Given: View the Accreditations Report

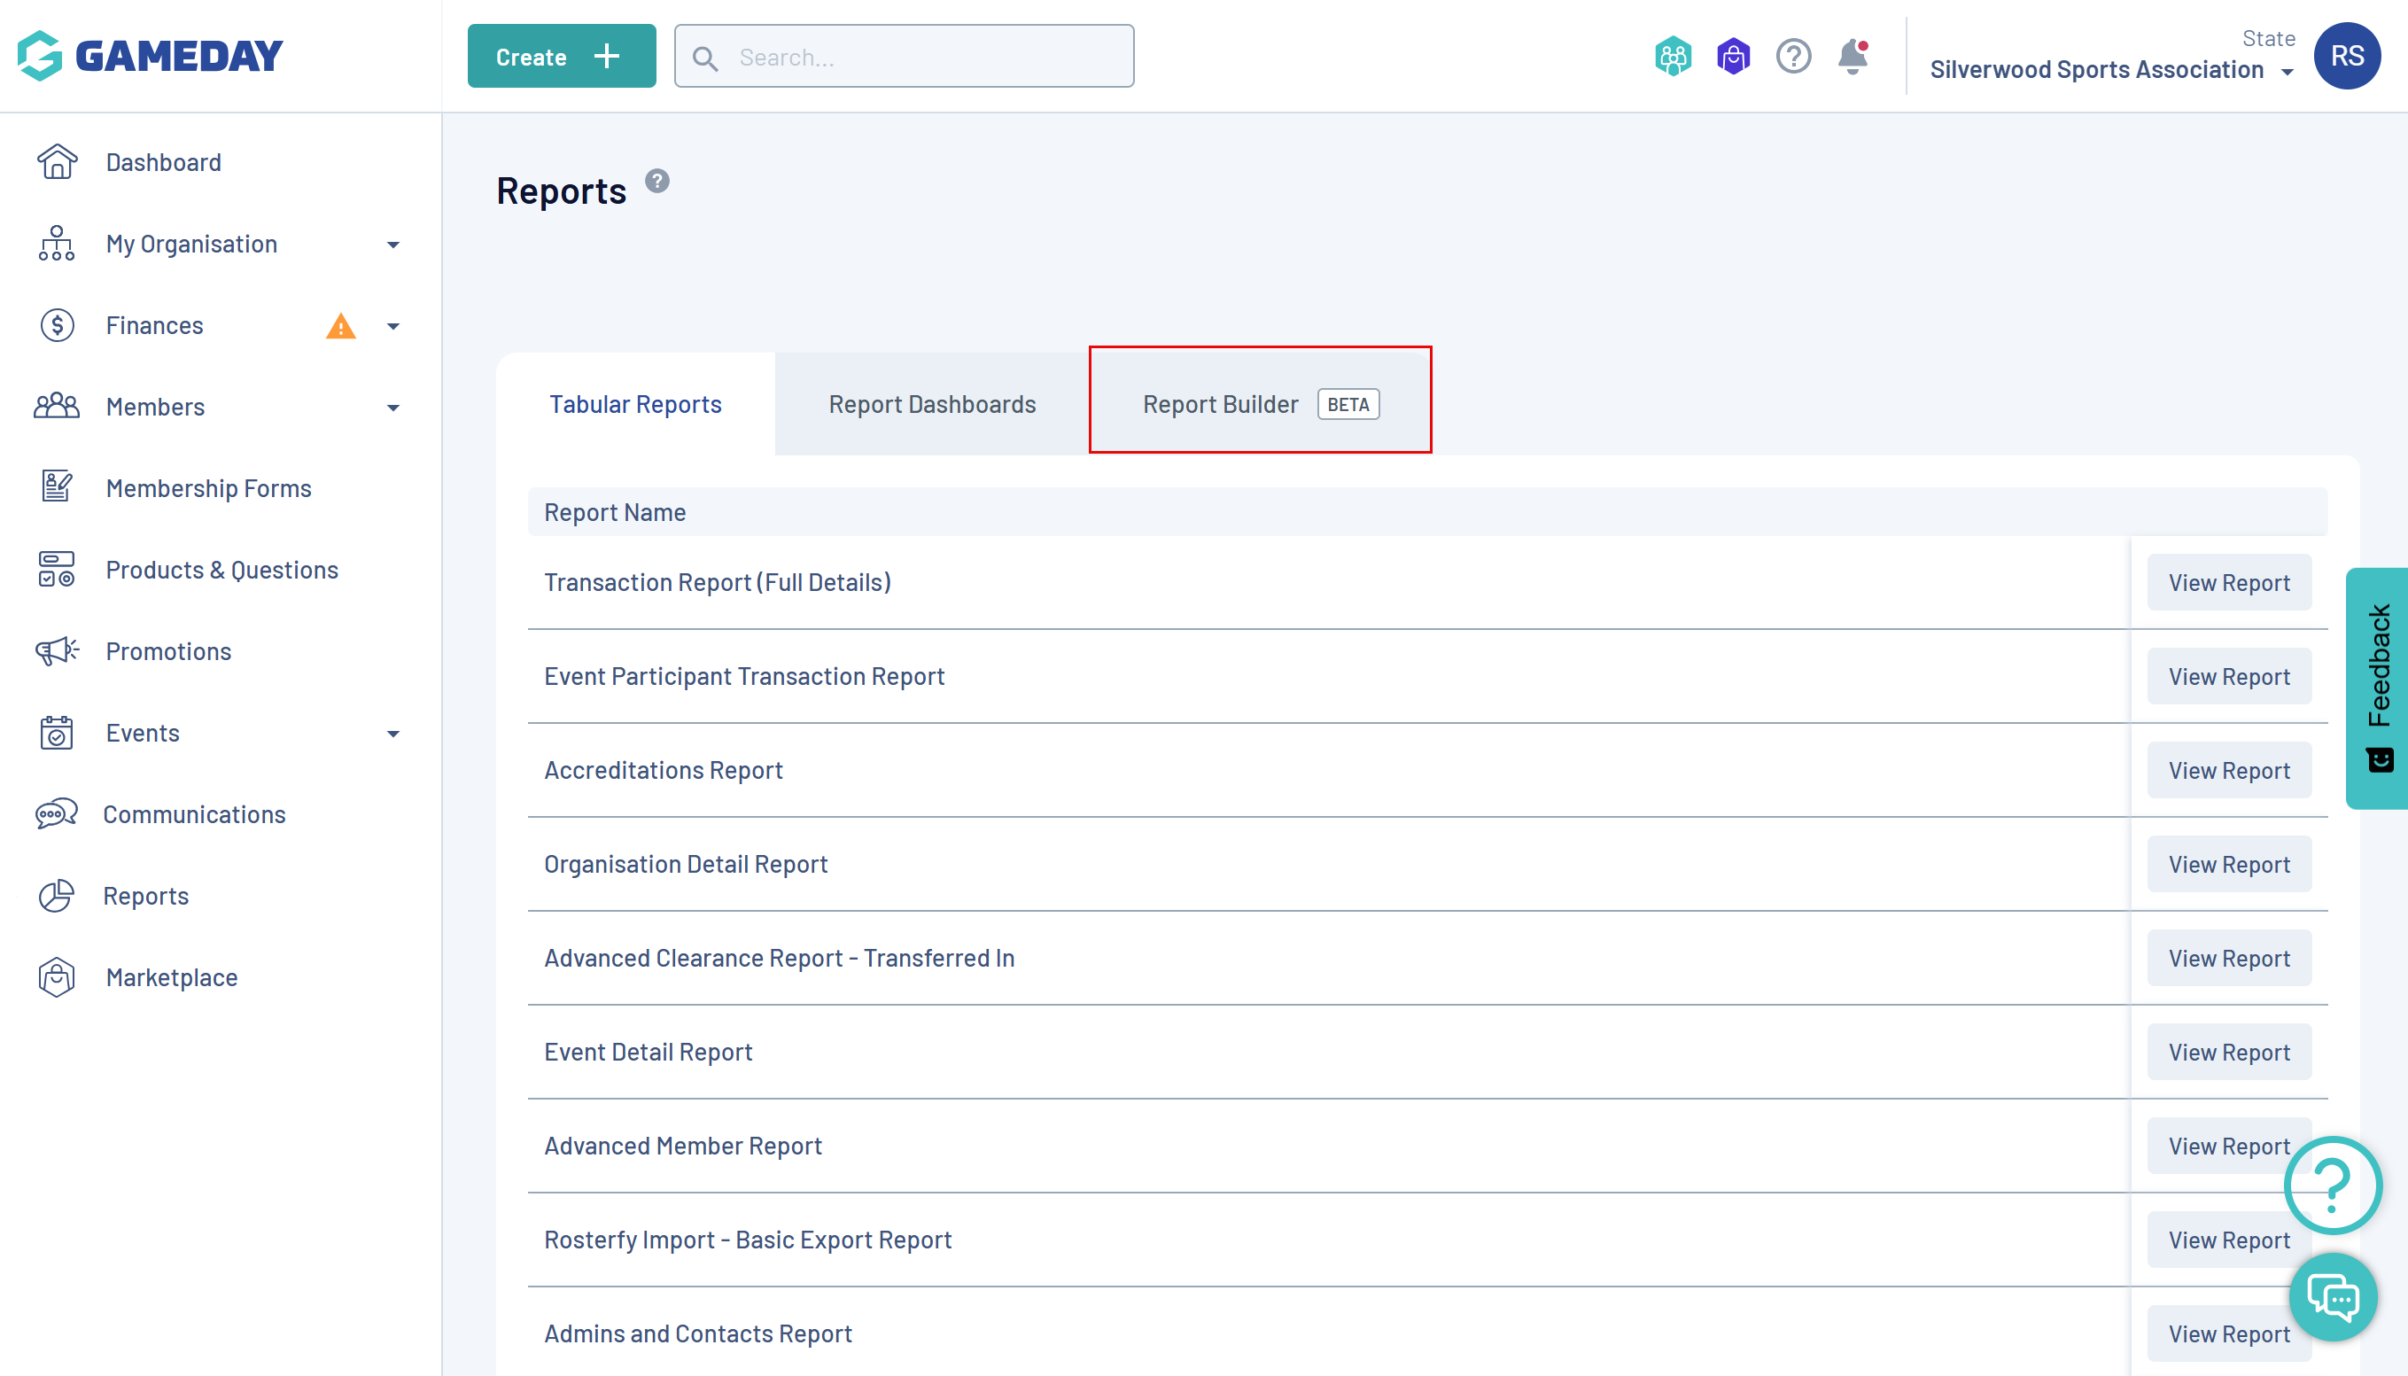Looking at the screenshot, I should click(x=2228, y=770).
